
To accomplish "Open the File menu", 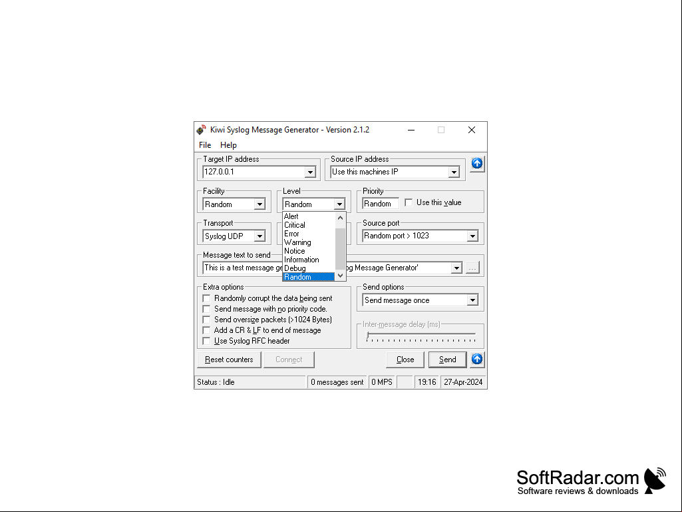I will (x=205, y=145).
